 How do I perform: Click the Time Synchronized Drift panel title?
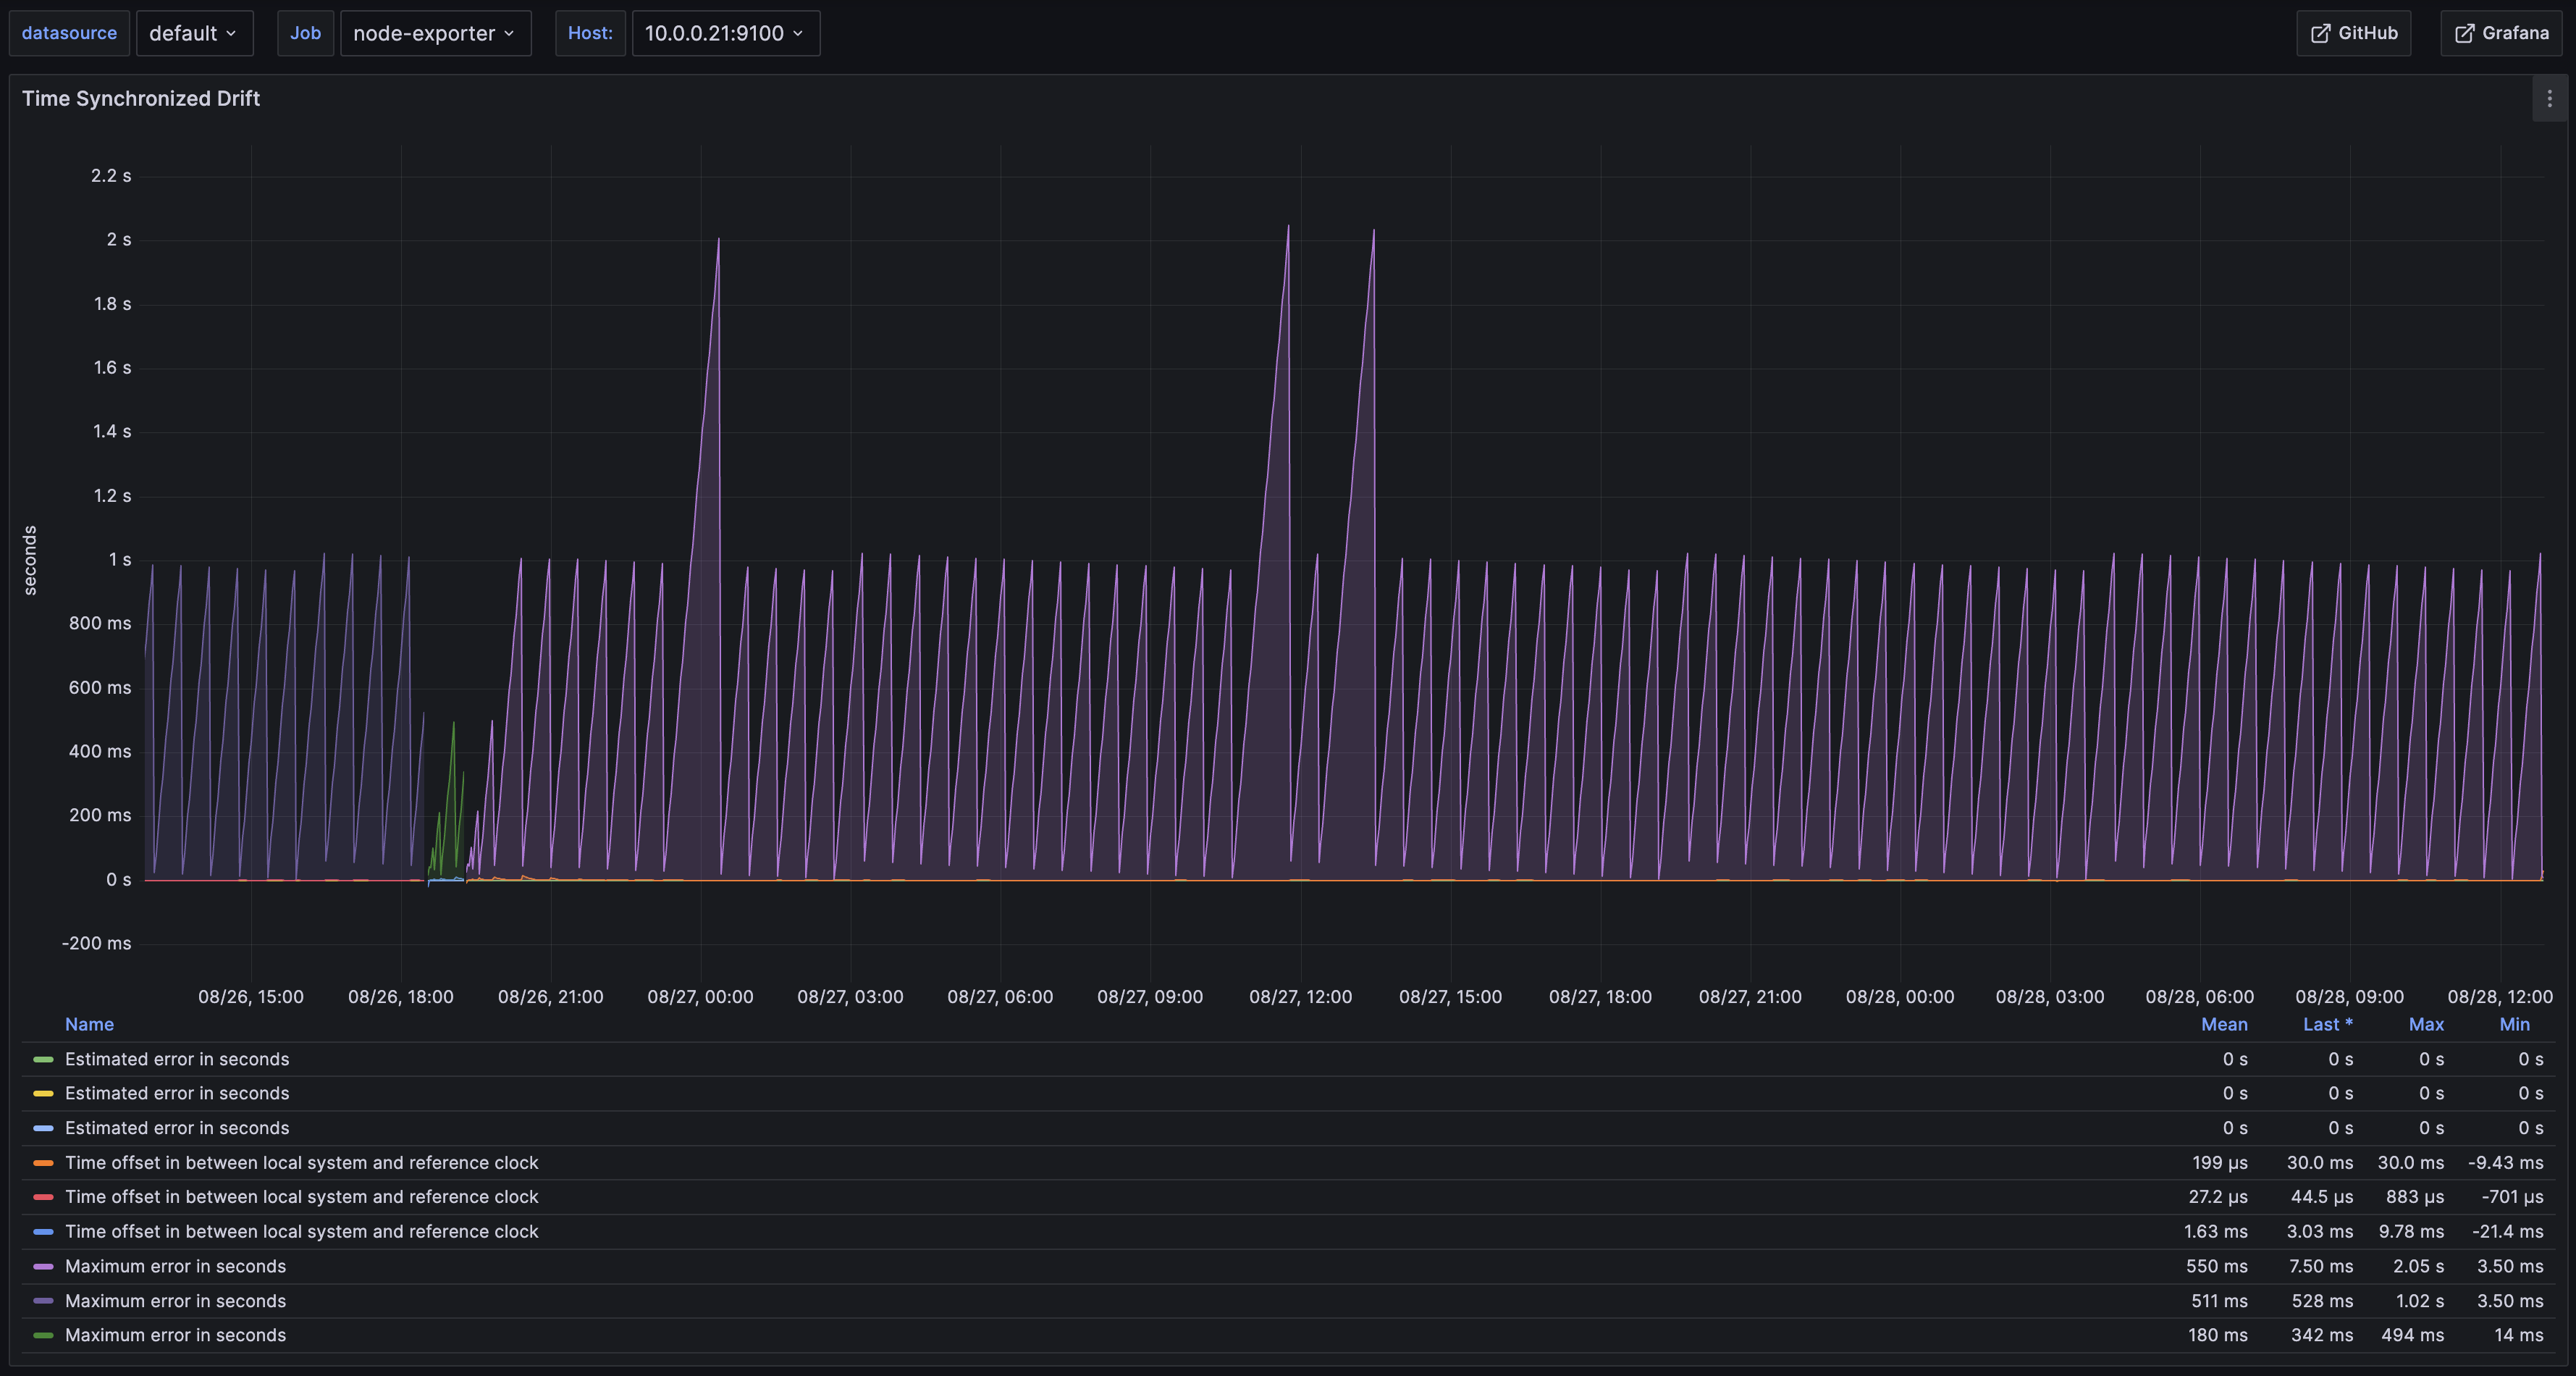140,98
